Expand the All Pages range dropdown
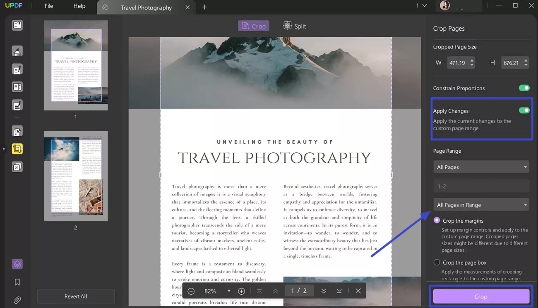 481,167
